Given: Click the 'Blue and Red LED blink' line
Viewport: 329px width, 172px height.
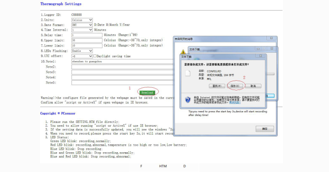Looking at the screenshot, I should click(x=91, y=157).
